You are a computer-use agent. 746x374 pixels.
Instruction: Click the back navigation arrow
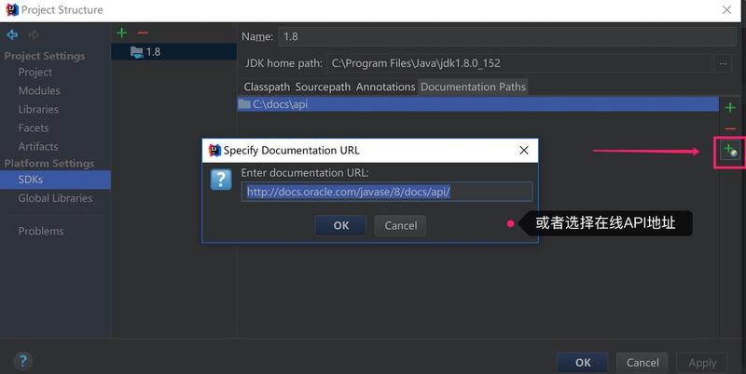[12, 34]
